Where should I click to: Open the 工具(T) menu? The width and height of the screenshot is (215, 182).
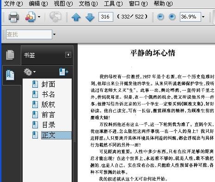[x=113, y=4]
